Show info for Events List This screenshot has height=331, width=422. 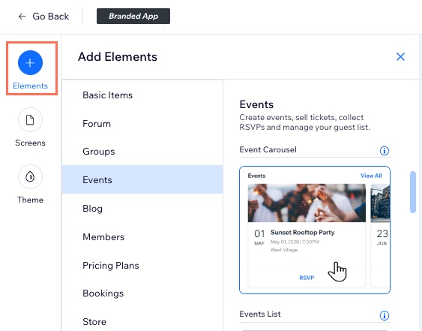(x=385, y=315)
